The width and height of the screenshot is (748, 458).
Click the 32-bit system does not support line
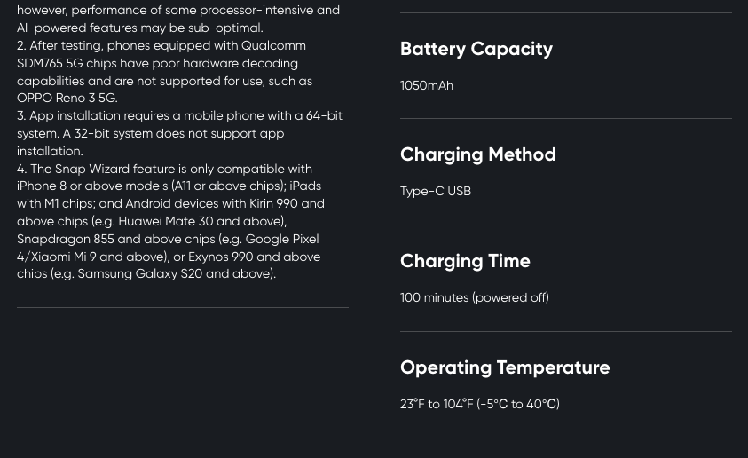coord(150,133)
